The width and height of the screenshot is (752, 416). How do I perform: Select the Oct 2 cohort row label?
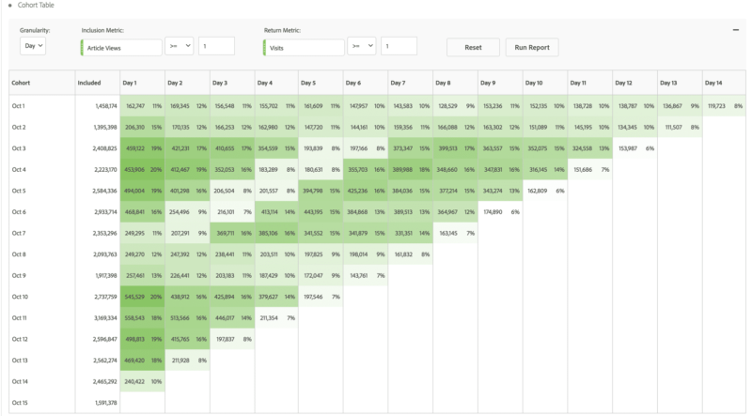pyautogui.click(x=19, y=127)
